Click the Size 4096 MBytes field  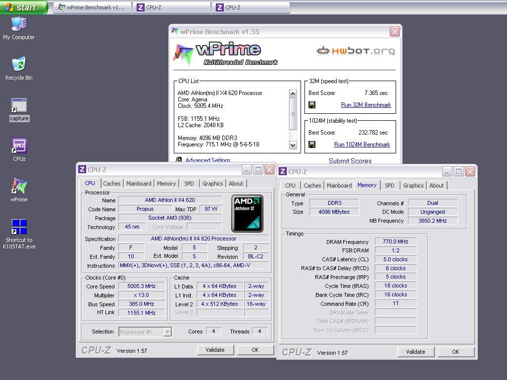pyautogui.click(x=334, y=212)
